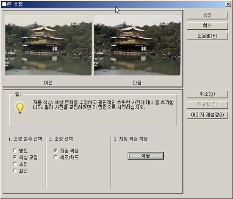Click the '2. 조정 선택' heading
233x199 pixels.
pos(61,139)
